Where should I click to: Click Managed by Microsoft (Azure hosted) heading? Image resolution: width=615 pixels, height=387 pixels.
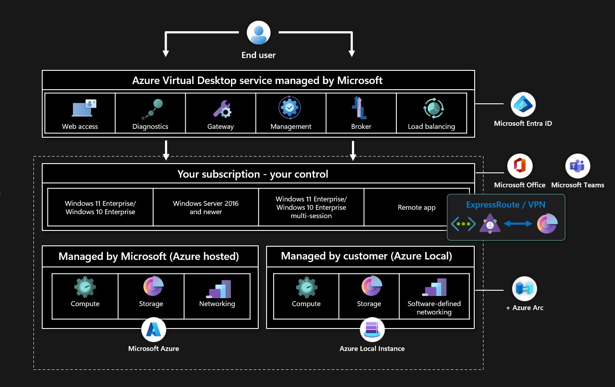pos(149,256)
